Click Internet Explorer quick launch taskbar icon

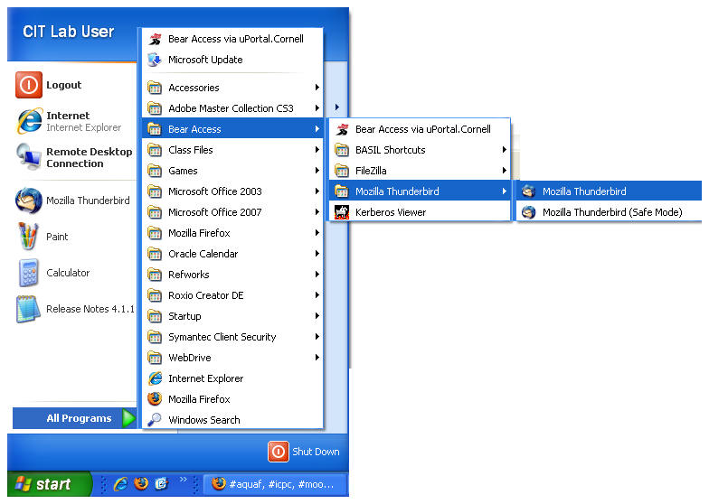(x=120, y=484)
